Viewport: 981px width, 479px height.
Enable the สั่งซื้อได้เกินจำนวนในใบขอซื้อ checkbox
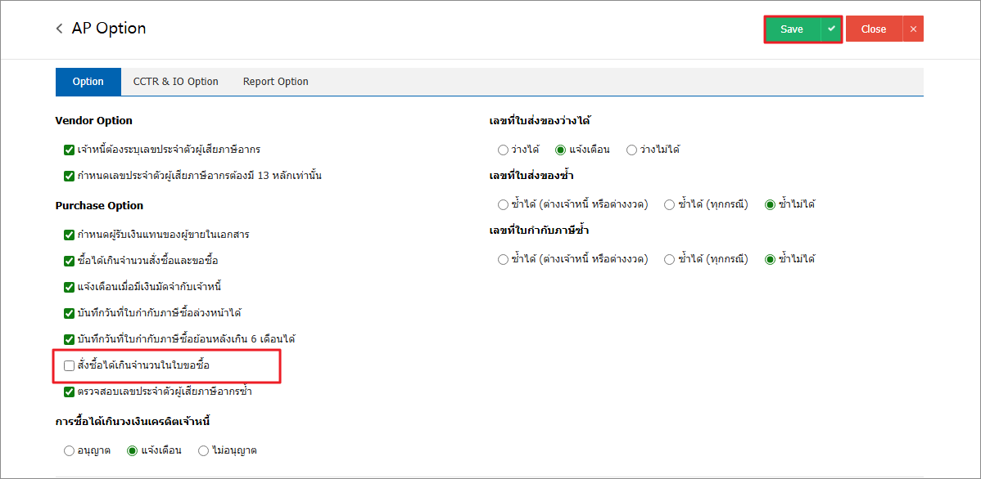click(x=70, y=365)
